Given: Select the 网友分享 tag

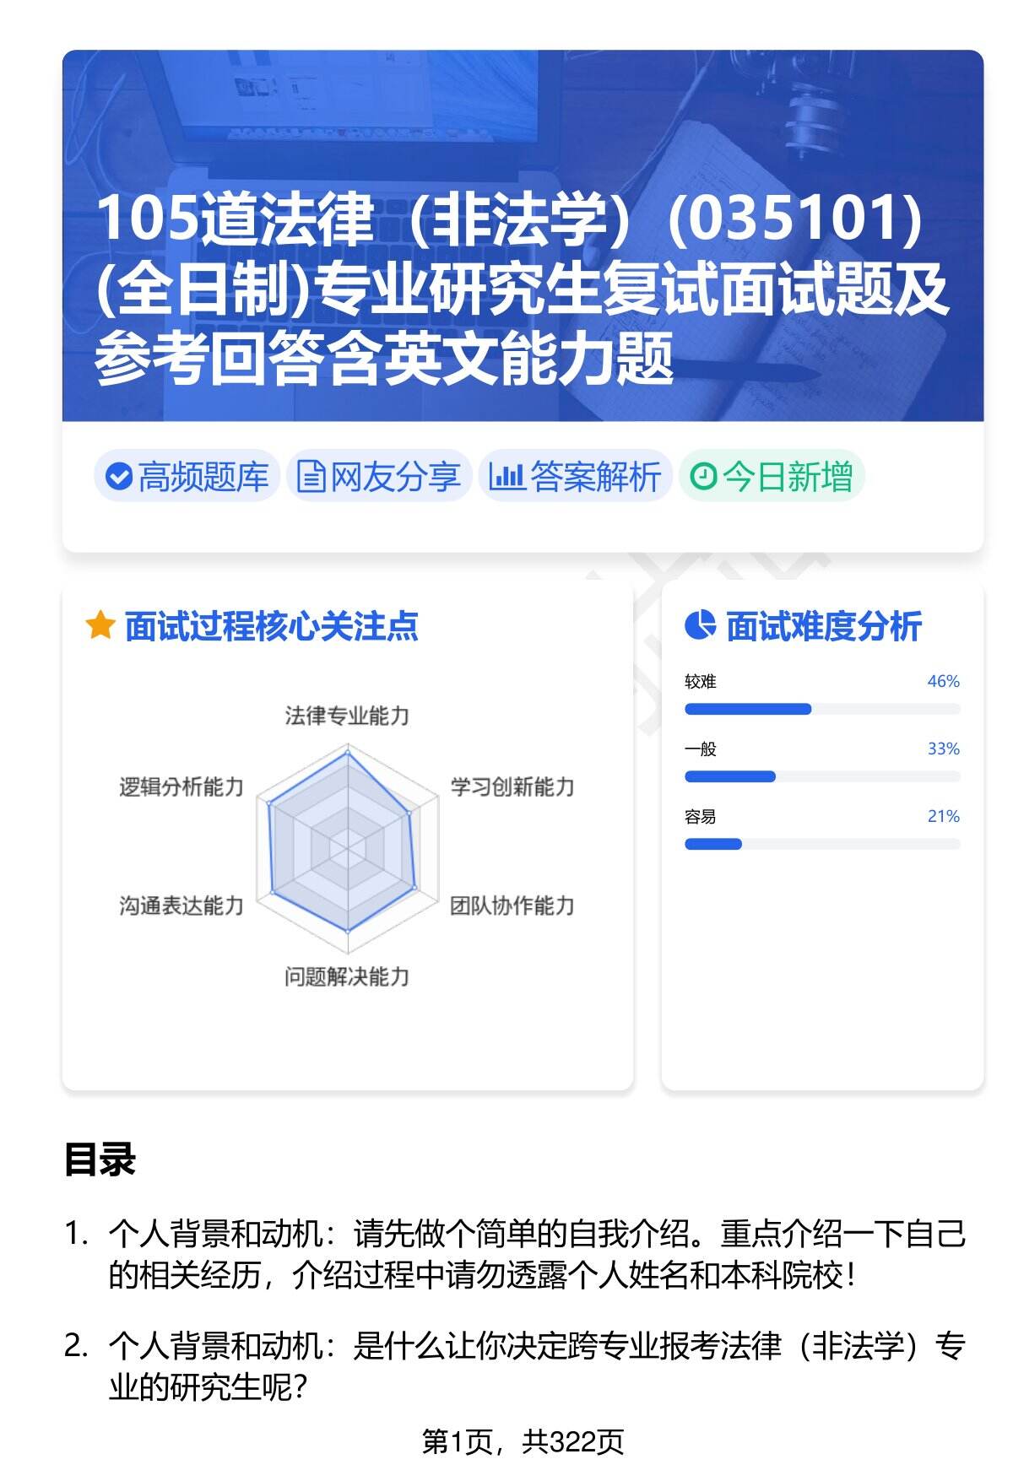Looking at the screenshot, I should (x=379, y=477).
